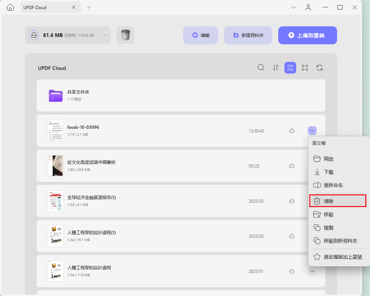Go to the Home icon
This screenshot has width=370, height=296.
coord(10,7)
